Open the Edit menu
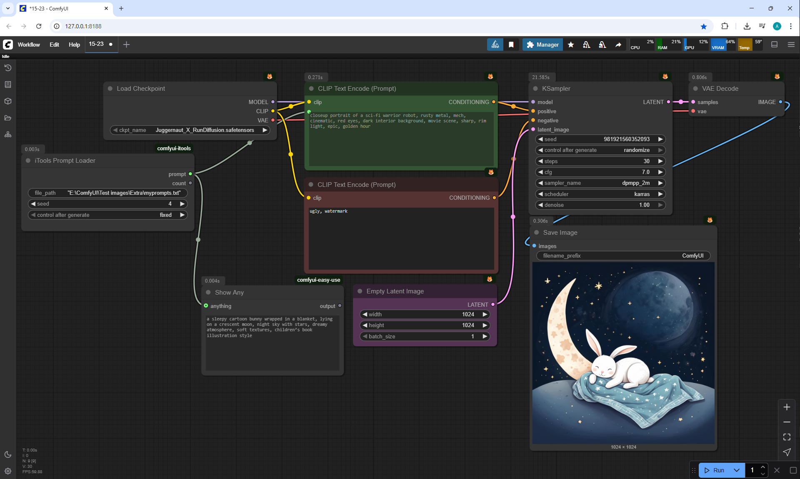 54,45
